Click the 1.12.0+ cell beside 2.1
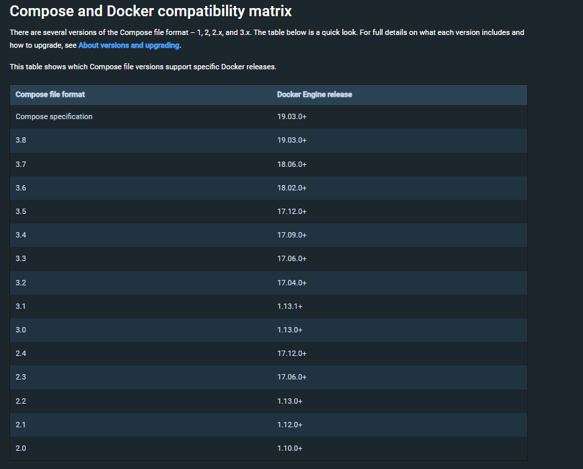583x469 pixels. click(290, 425)
